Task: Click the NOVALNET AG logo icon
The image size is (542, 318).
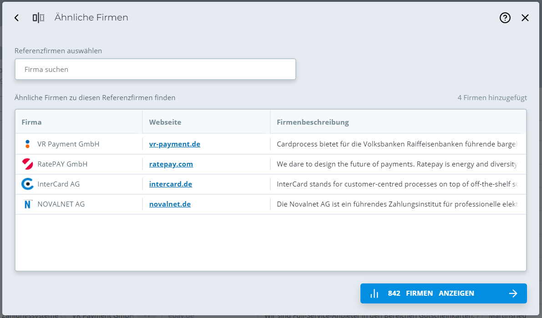Action: click(x=27, y=204)
